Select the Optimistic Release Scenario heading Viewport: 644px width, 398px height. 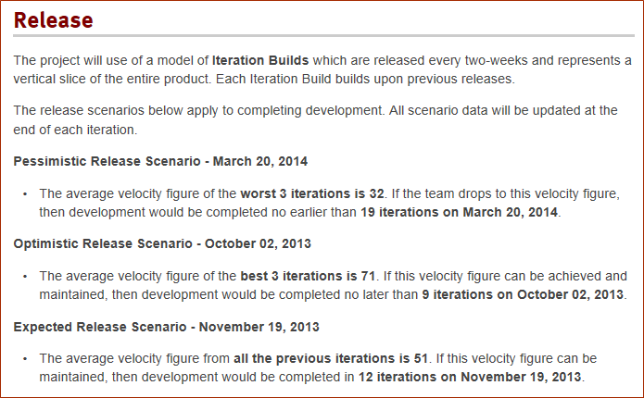(x=162, y=243)
